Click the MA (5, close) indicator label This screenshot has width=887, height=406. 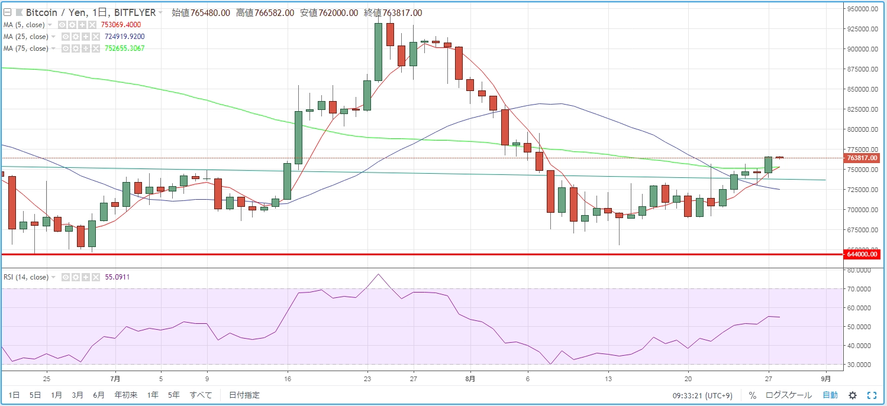coord(24,25)
